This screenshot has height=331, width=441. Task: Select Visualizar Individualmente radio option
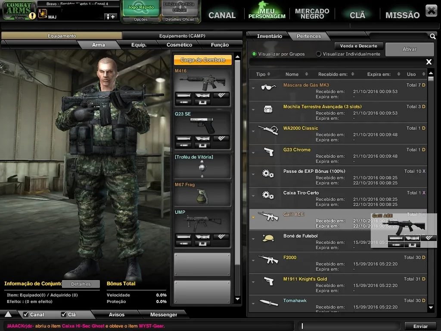click(319, 54)
